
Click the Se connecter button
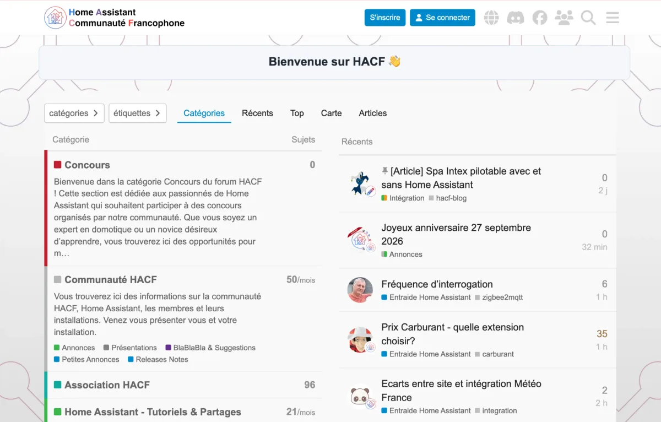click(442, 18)
